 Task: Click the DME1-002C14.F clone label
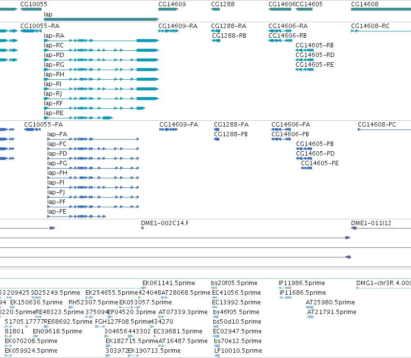tap(165, 223)
